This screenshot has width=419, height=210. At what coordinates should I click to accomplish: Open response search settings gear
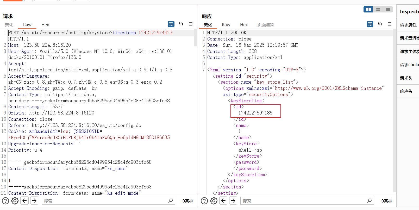tap(214, 201)
